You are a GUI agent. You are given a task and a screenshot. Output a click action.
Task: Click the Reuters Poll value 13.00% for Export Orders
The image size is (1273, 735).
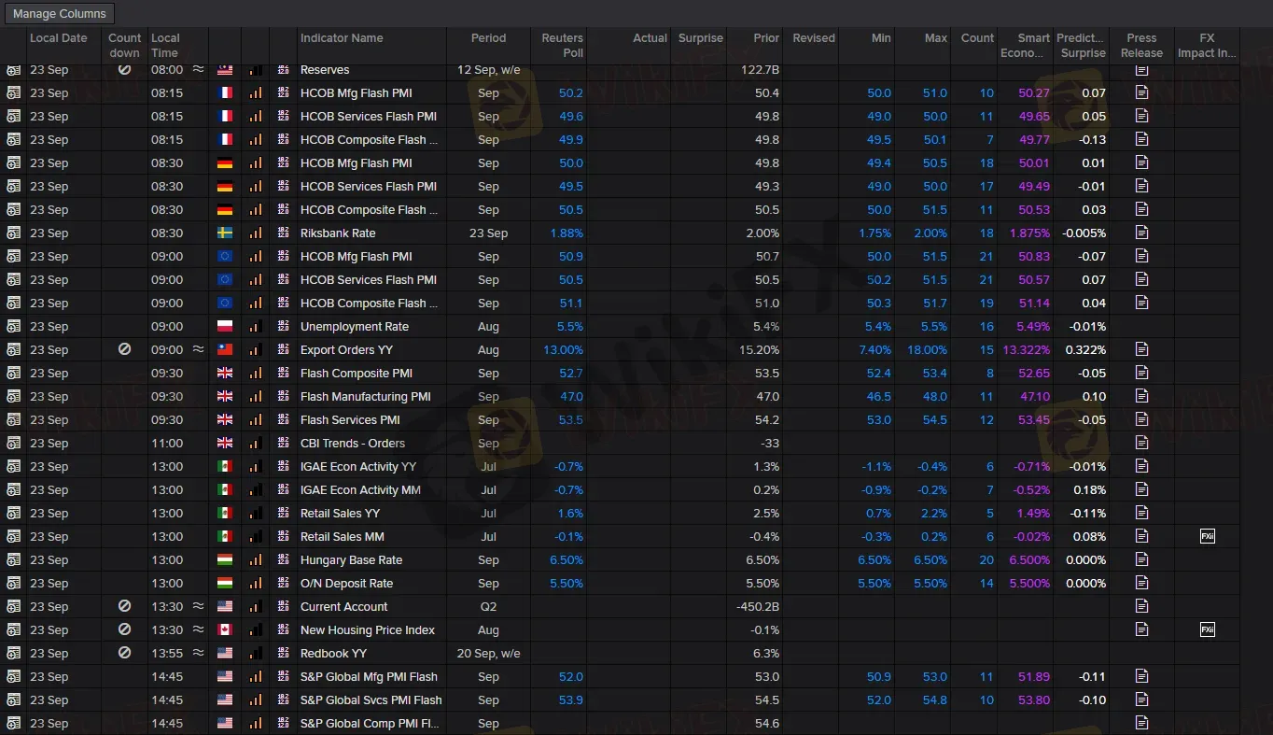[x=563, y=349]
